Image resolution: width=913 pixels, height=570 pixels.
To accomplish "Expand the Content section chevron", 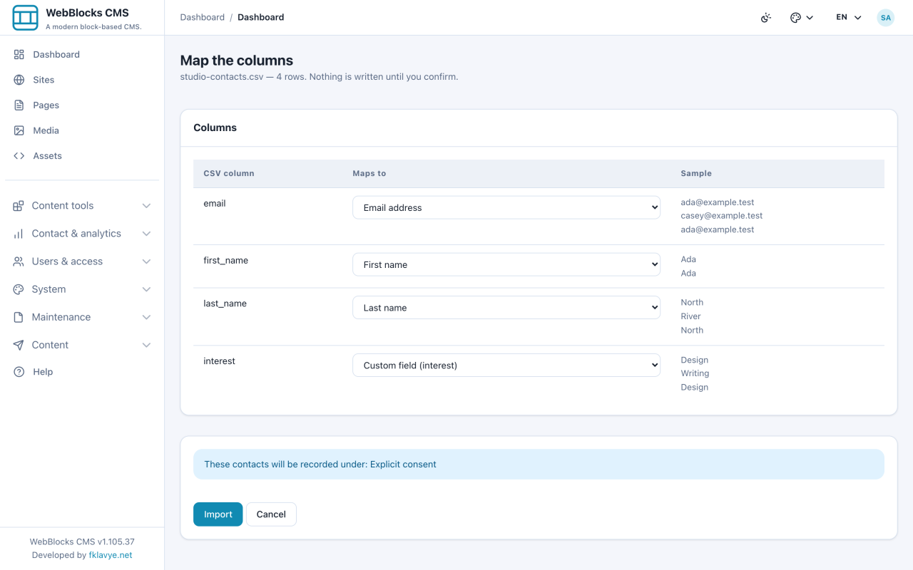I will [x=146, y=345].
